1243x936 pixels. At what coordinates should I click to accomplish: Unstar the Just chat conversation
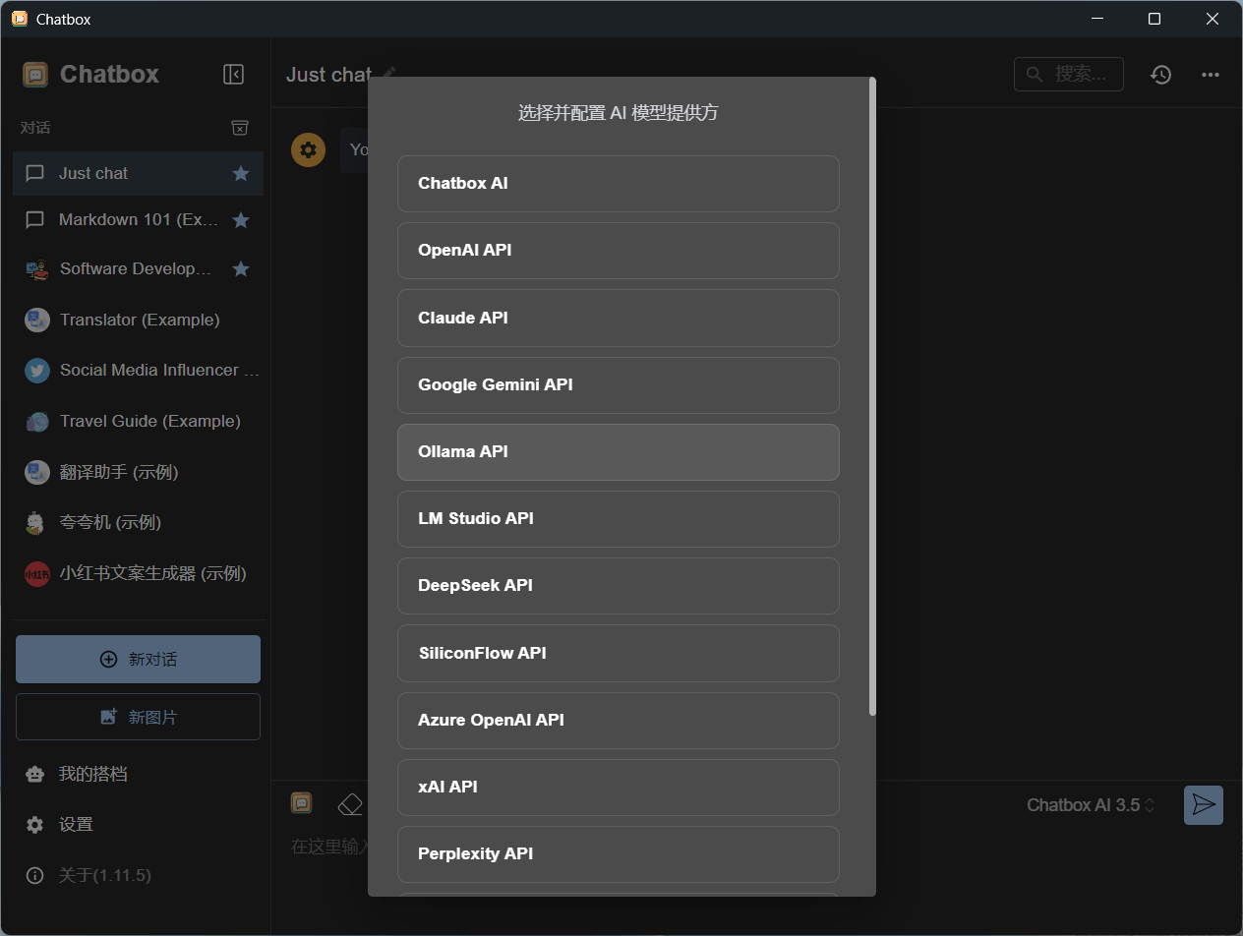click(240, 174)
